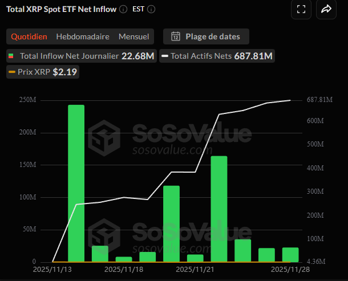Click the share arrow icon
This screenshot has height=281, width=348.
click(x=326, y=9)
